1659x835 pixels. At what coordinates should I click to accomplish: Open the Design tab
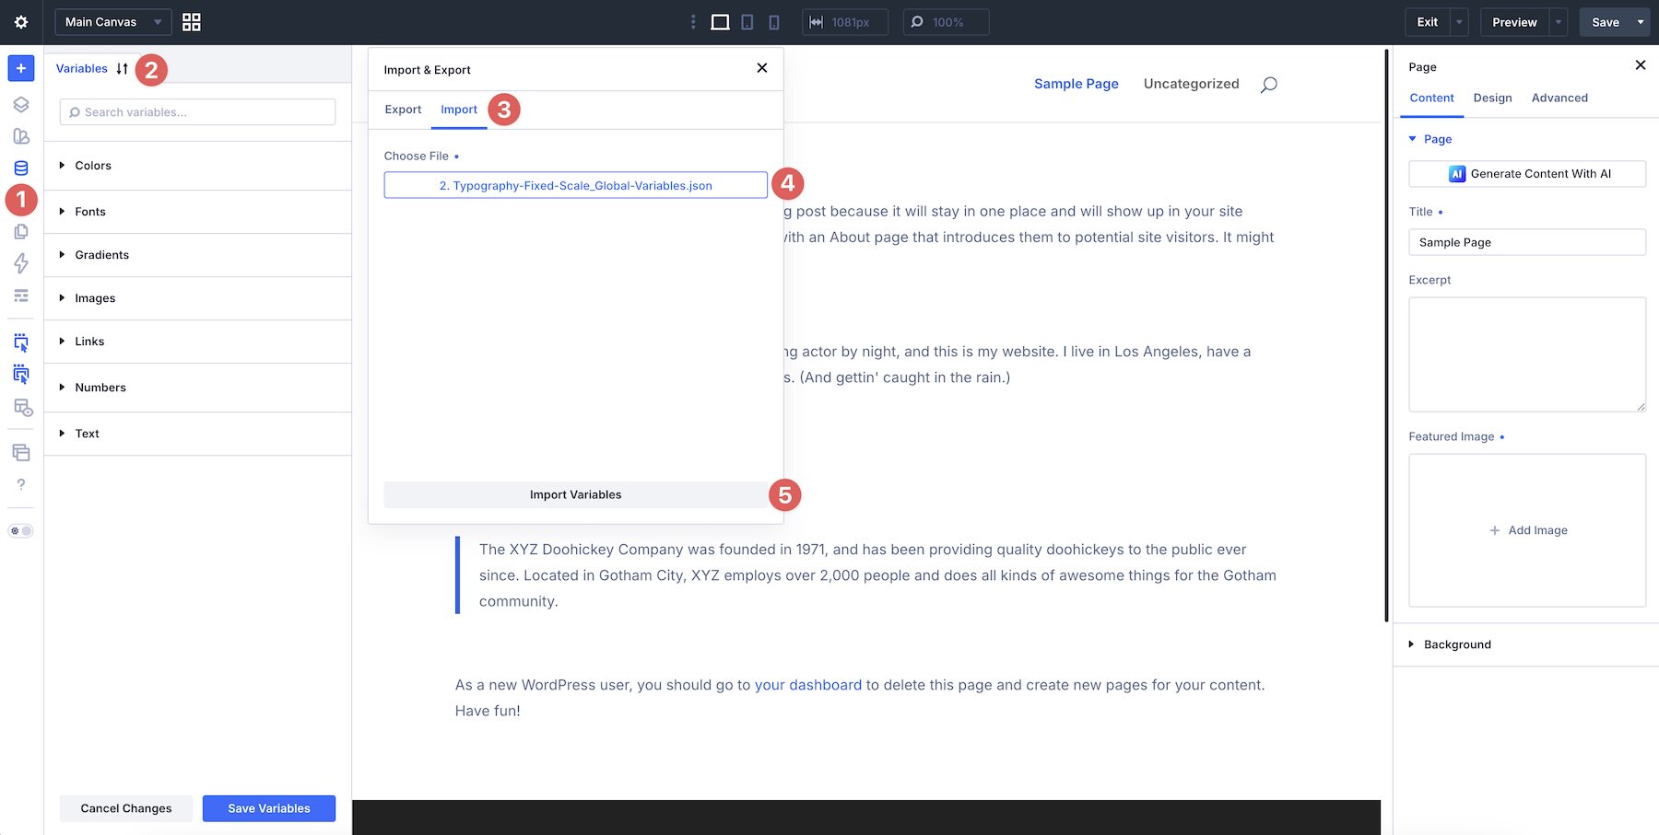pyautogui.click(x=1492, y=98)
